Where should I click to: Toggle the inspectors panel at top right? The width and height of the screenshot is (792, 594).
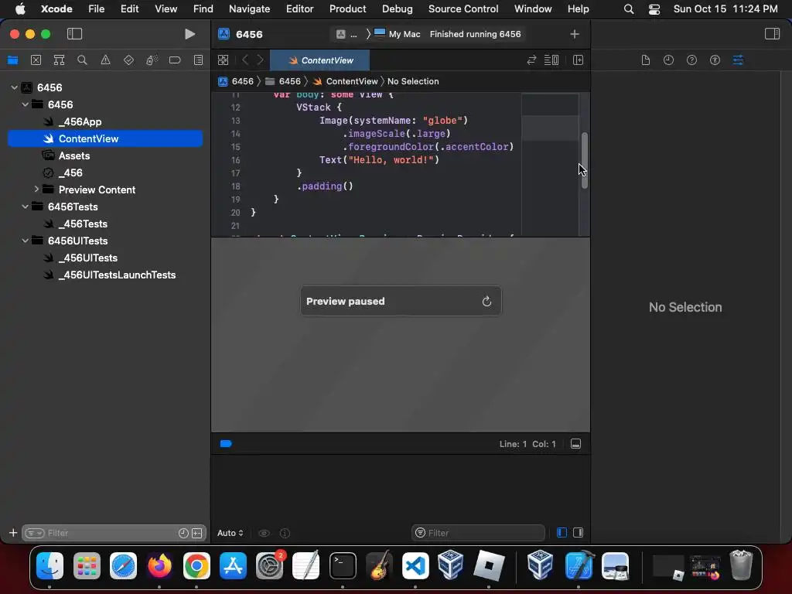(772, 34)
